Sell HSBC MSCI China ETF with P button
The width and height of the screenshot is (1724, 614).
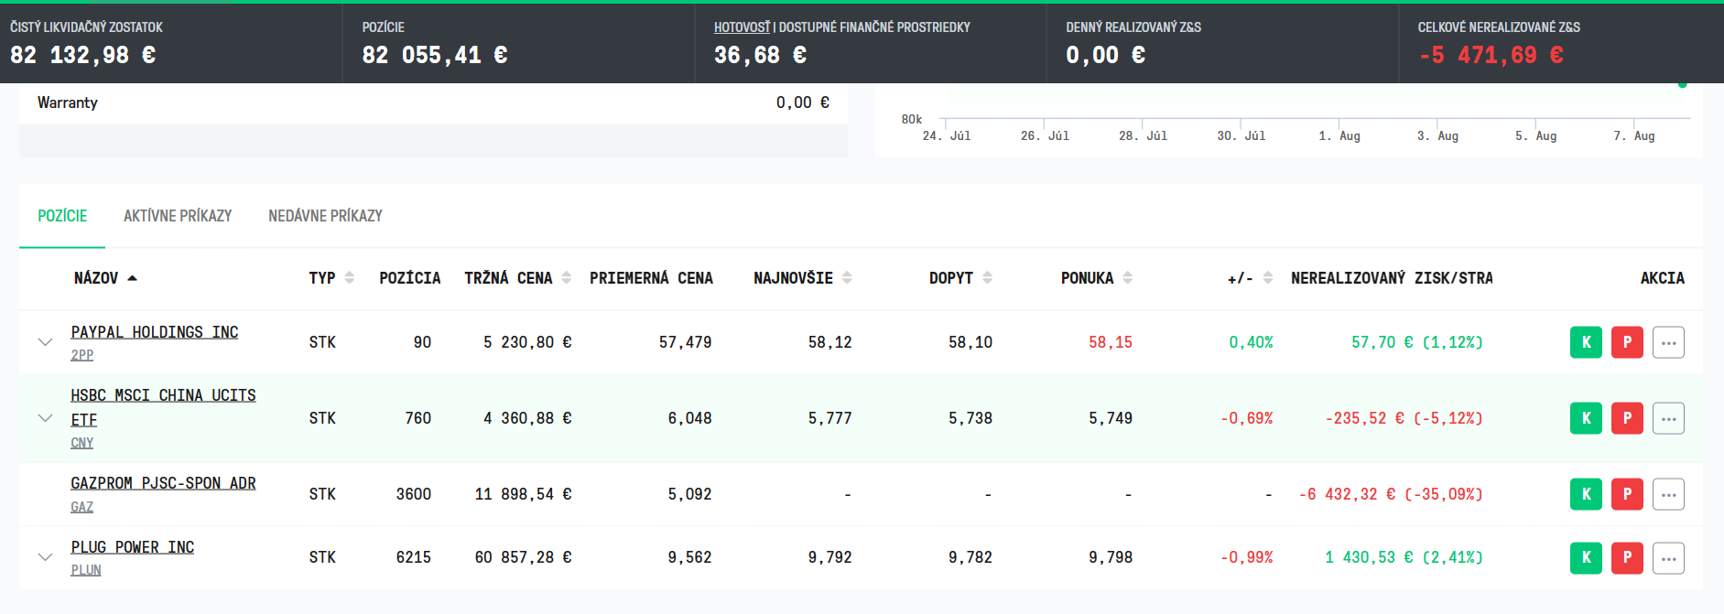[x=1627, y=418]
